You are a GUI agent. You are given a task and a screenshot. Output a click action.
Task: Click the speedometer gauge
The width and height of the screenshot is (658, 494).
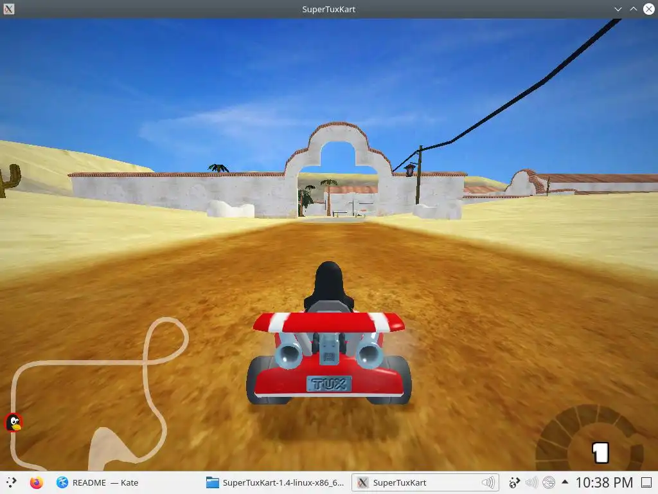590,437
